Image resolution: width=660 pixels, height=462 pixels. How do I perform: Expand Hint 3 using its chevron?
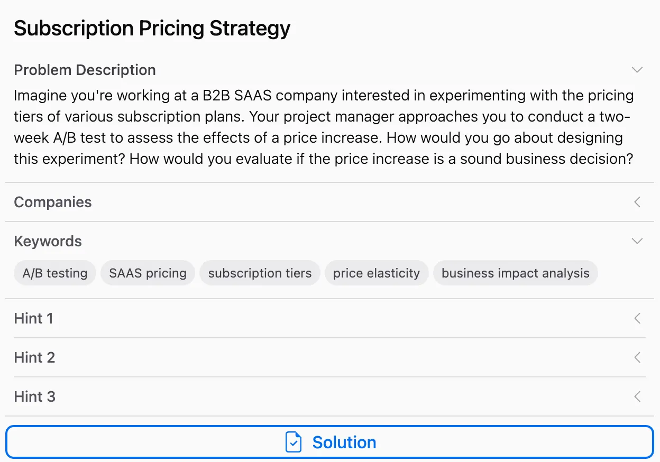[637, 396]
